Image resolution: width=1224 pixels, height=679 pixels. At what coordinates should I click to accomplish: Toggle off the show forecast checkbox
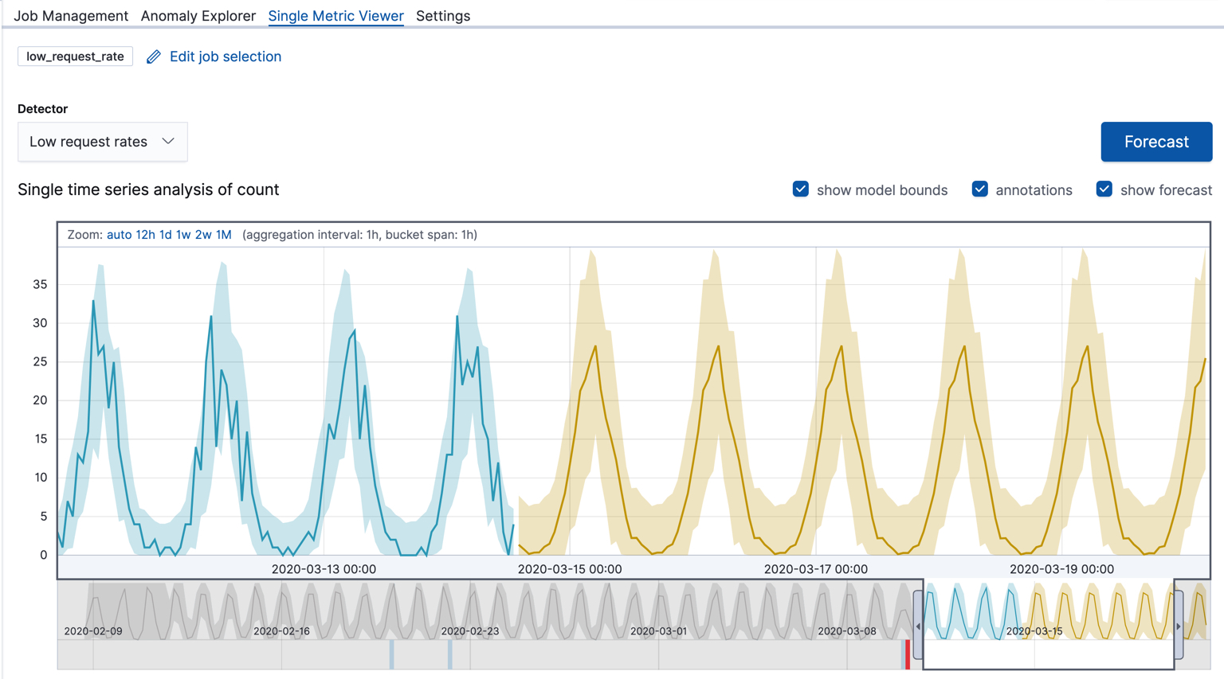[1104, 189]
